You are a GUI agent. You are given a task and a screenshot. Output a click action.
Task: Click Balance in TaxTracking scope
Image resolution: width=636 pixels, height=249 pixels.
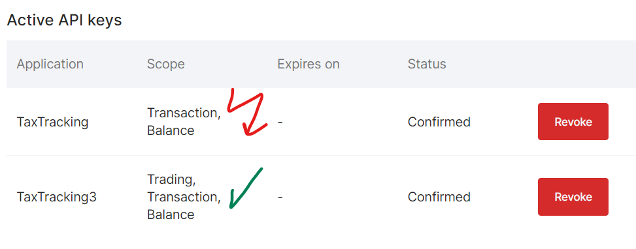171,130
